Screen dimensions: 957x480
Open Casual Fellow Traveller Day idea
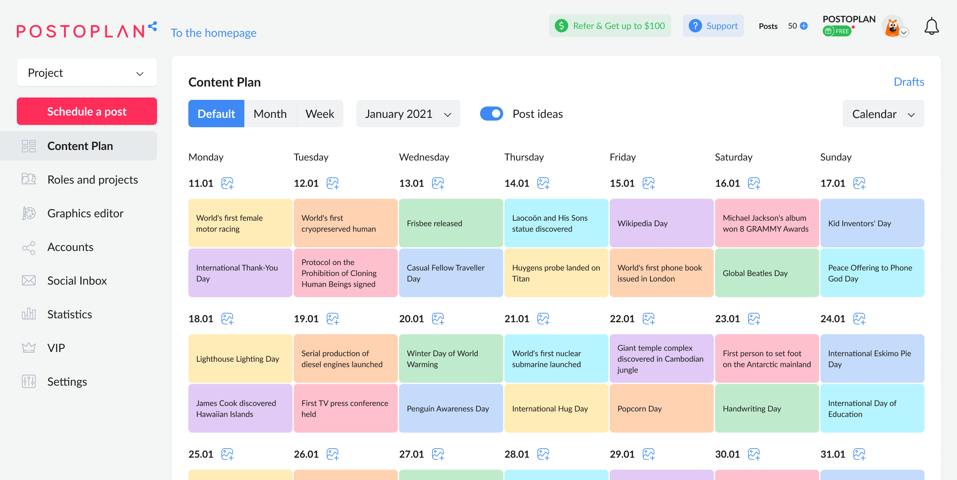[451, 273]
